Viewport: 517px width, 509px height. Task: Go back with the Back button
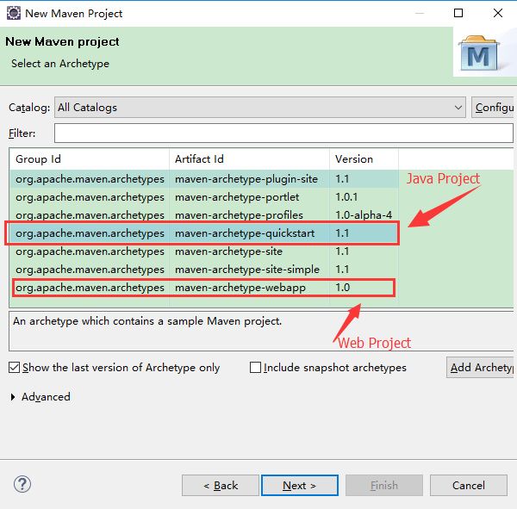coord(221,485)
